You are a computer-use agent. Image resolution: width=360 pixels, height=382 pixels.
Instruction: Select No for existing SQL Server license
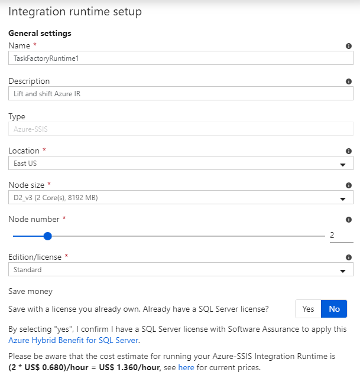click(334, 309)
